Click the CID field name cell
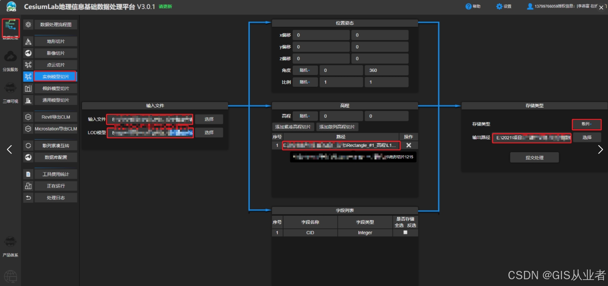Viewport: 608px width, 286px height. pos(310,233)
